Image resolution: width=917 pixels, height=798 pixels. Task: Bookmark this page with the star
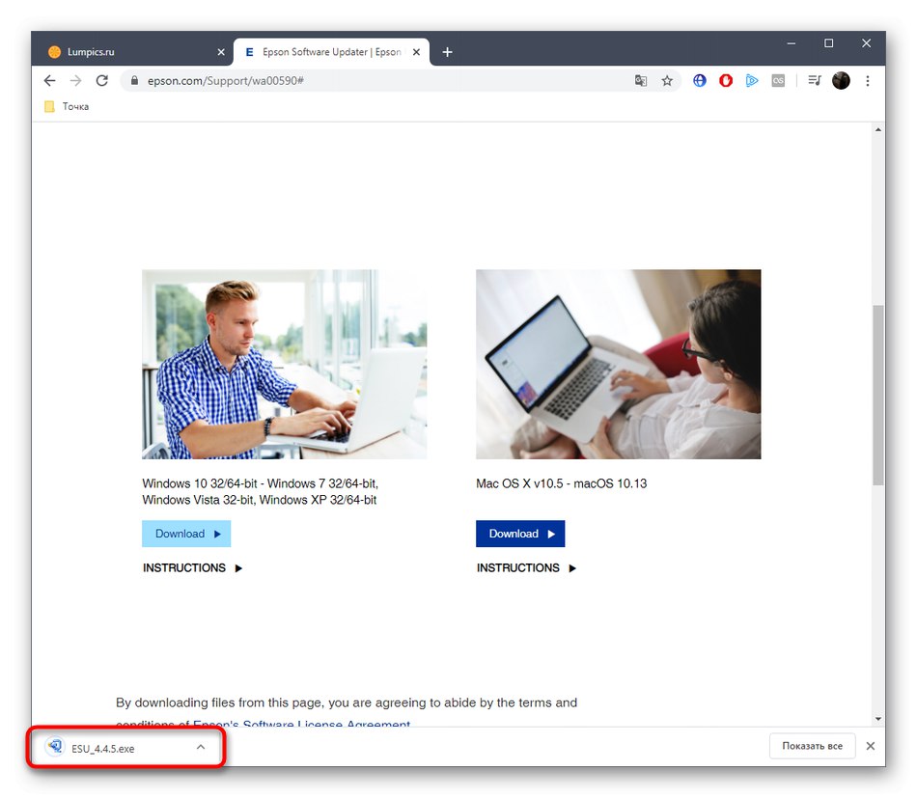(667, 81)
